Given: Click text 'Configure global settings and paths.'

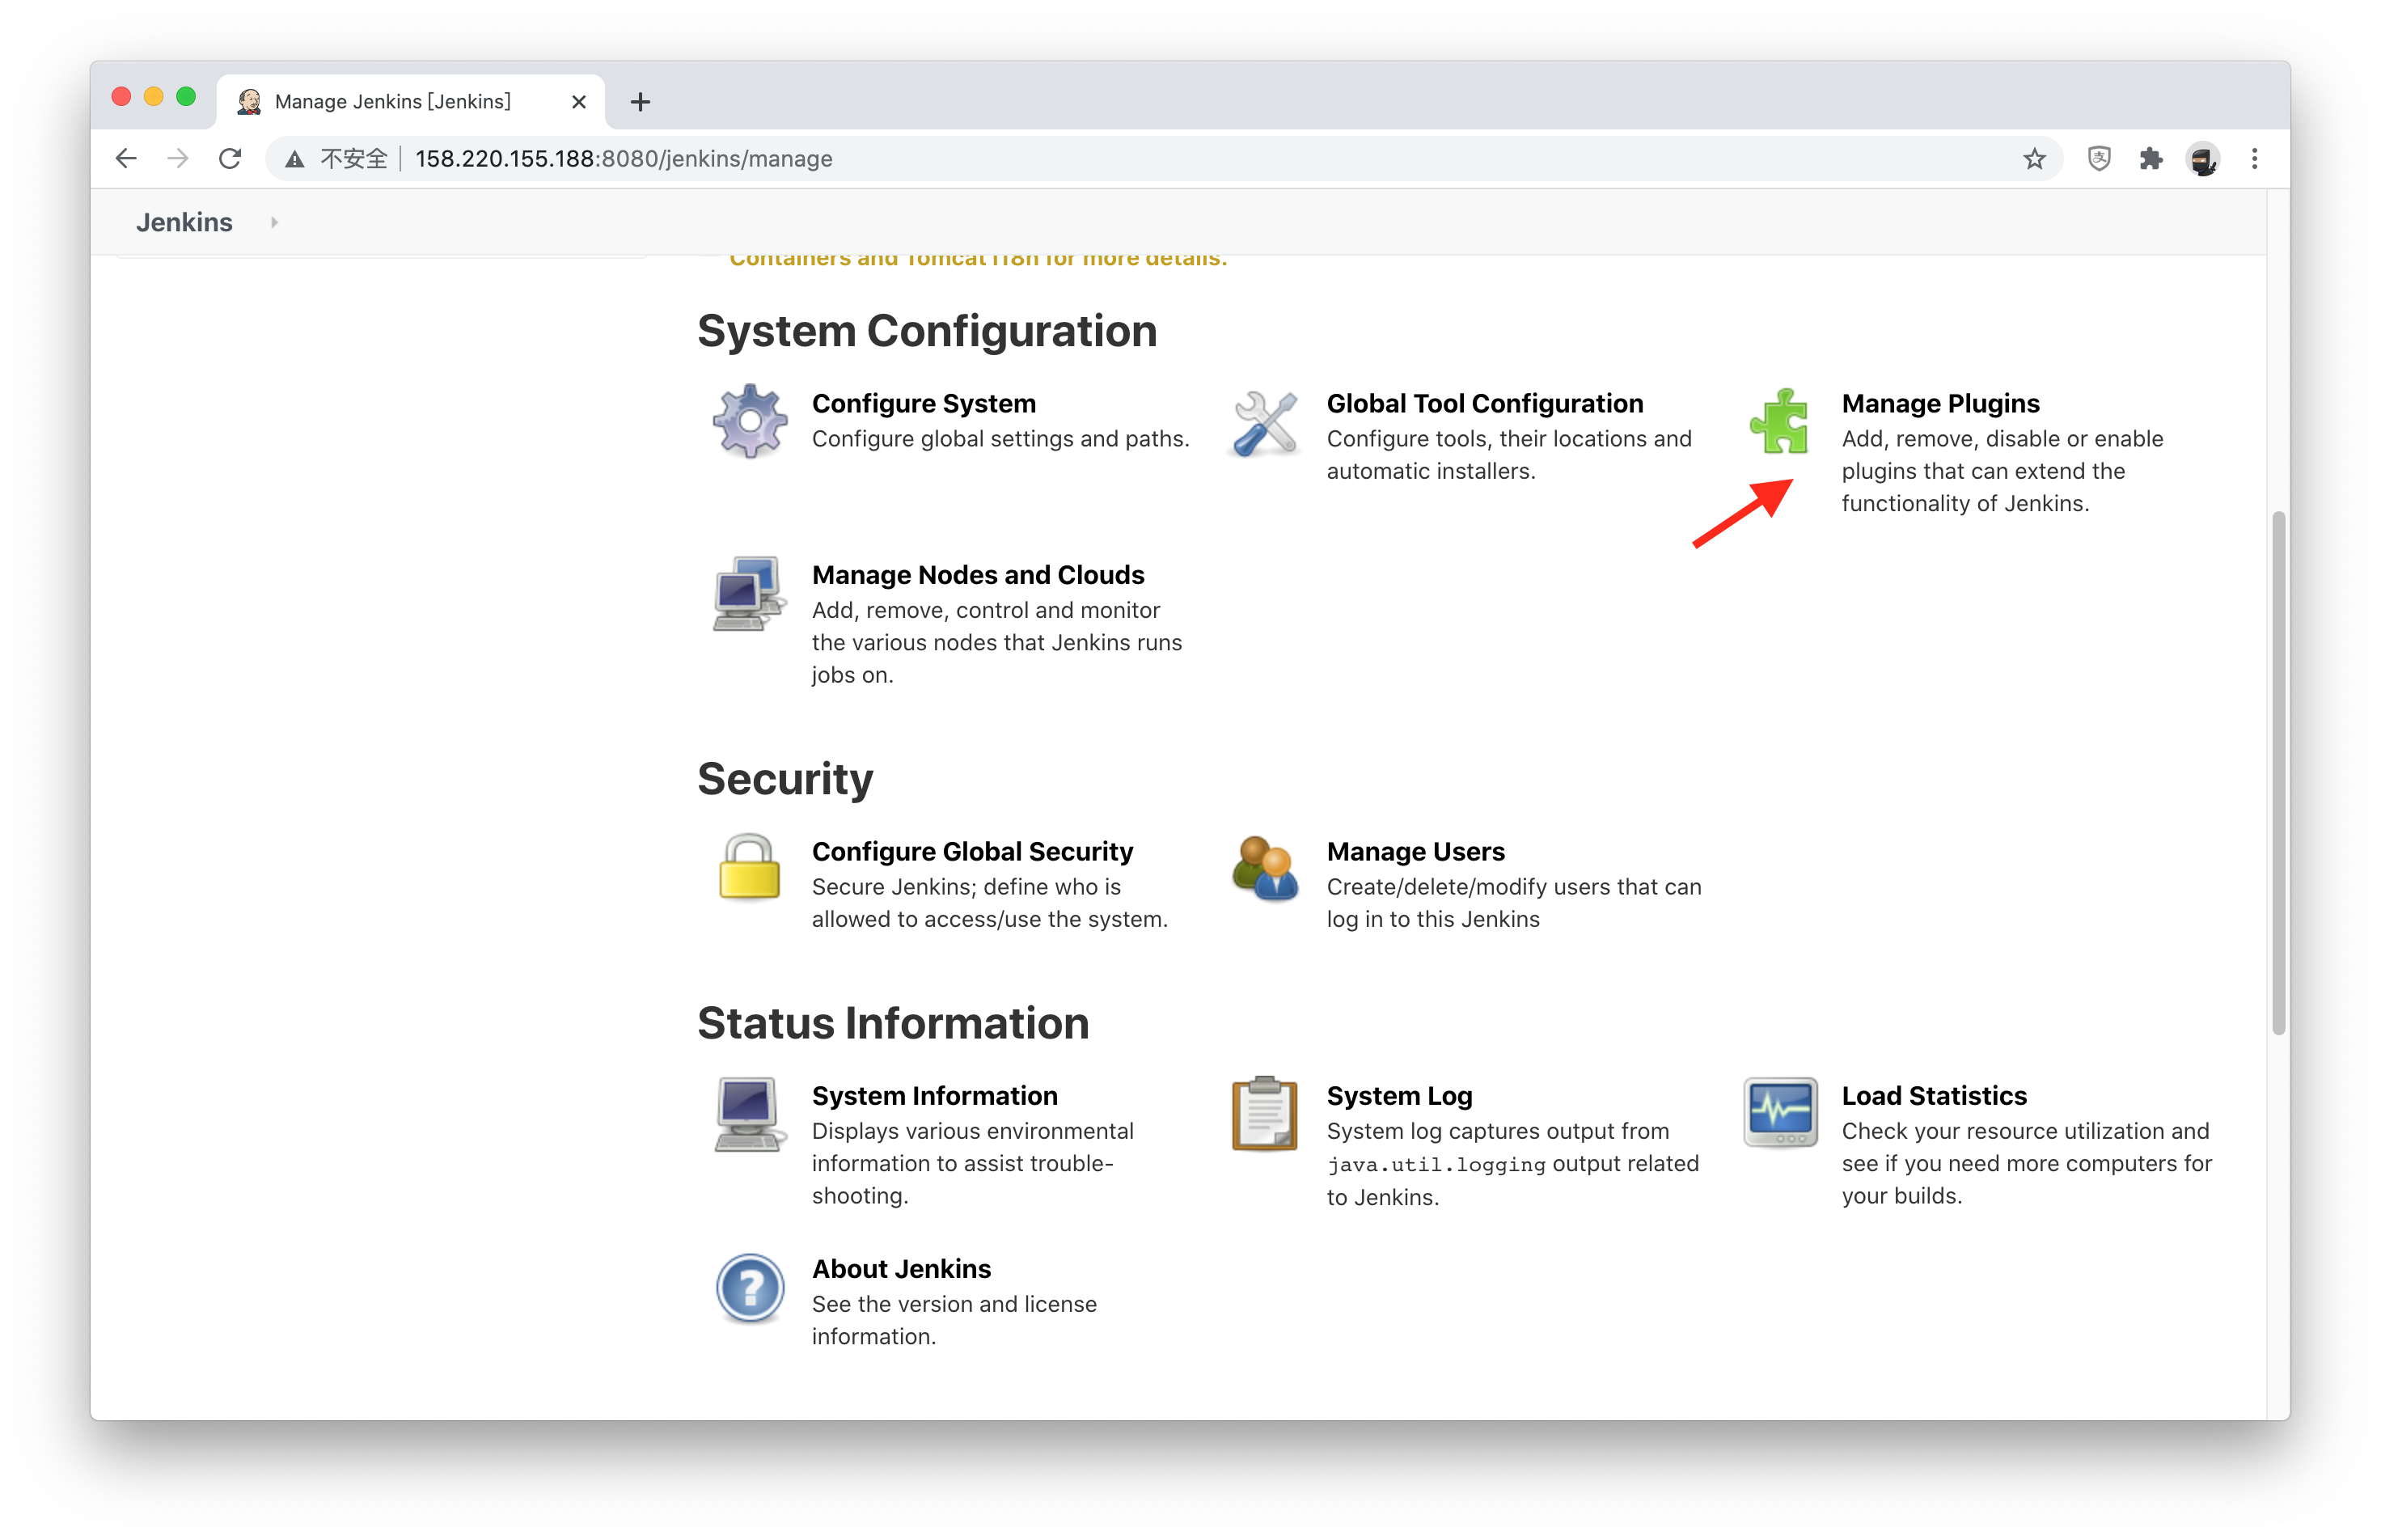Looking at the screenshot, I should point(1000,439).
